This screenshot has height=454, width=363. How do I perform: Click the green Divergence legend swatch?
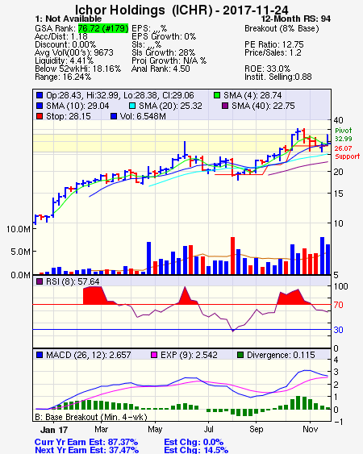(x=240, y=355)
